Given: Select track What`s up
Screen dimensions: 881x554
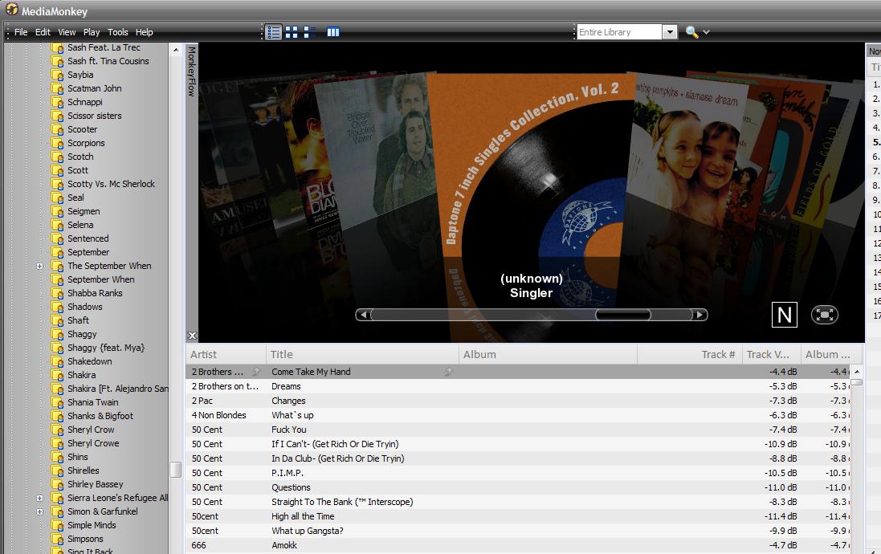Looking at the screenshot, I should point(292,415).
